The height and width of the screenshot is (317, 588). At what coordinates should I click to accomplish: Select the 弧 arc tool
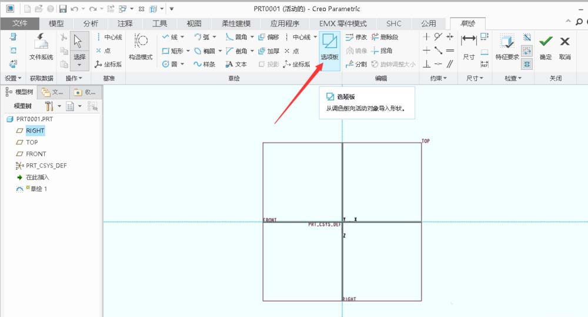(x=202, y=37)
